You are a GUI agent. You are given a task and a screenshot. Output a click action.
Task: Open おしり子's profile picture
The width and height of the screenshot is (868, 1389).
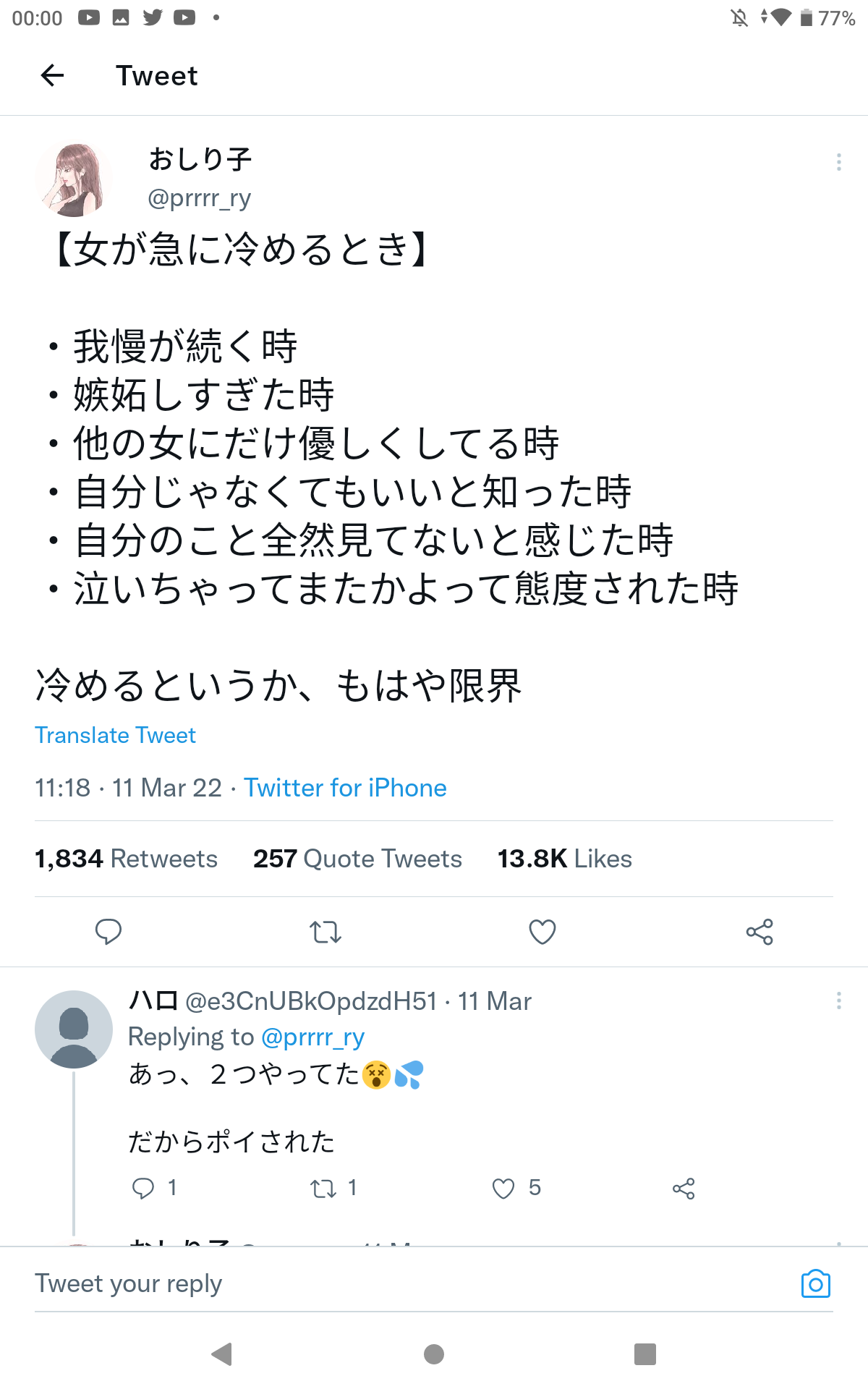click(74, 180)
